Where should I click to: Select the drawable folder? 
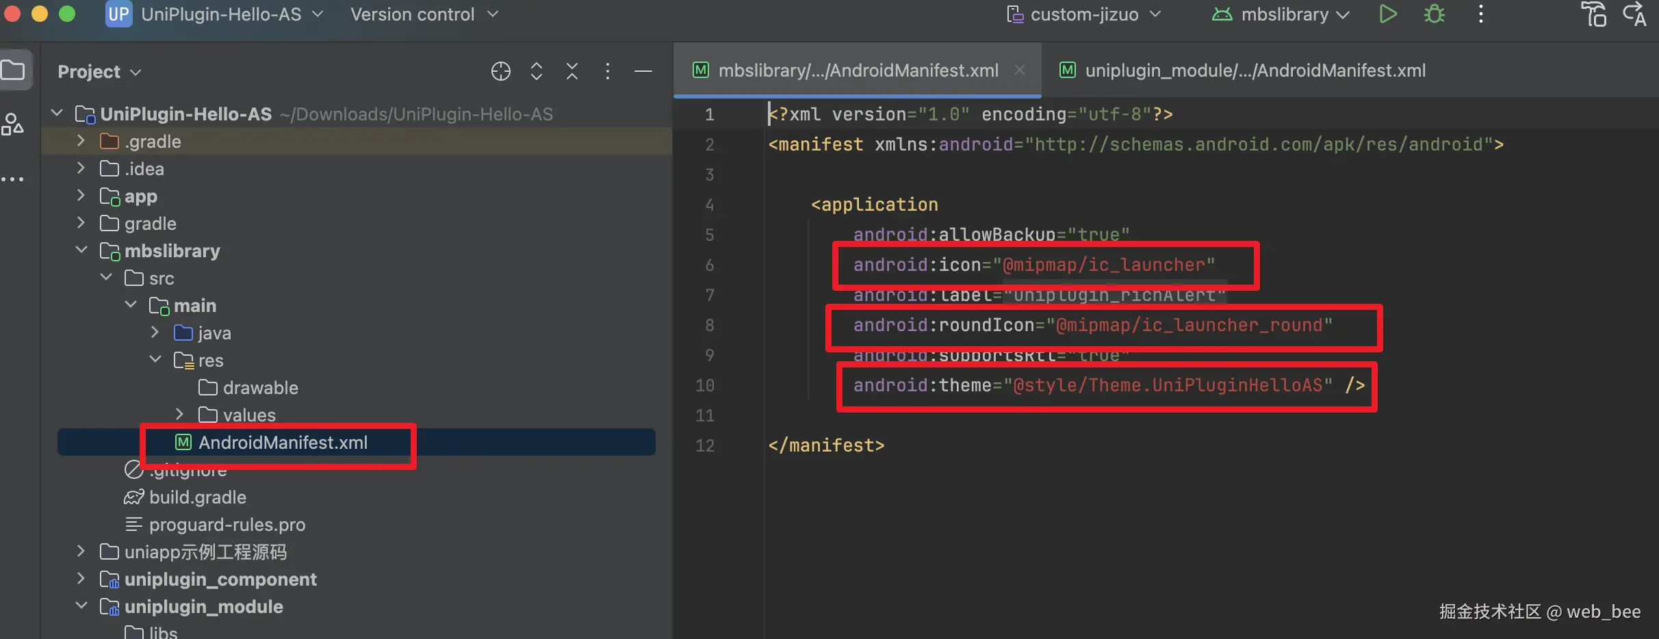pyautogui.click(x=248, y=388)
